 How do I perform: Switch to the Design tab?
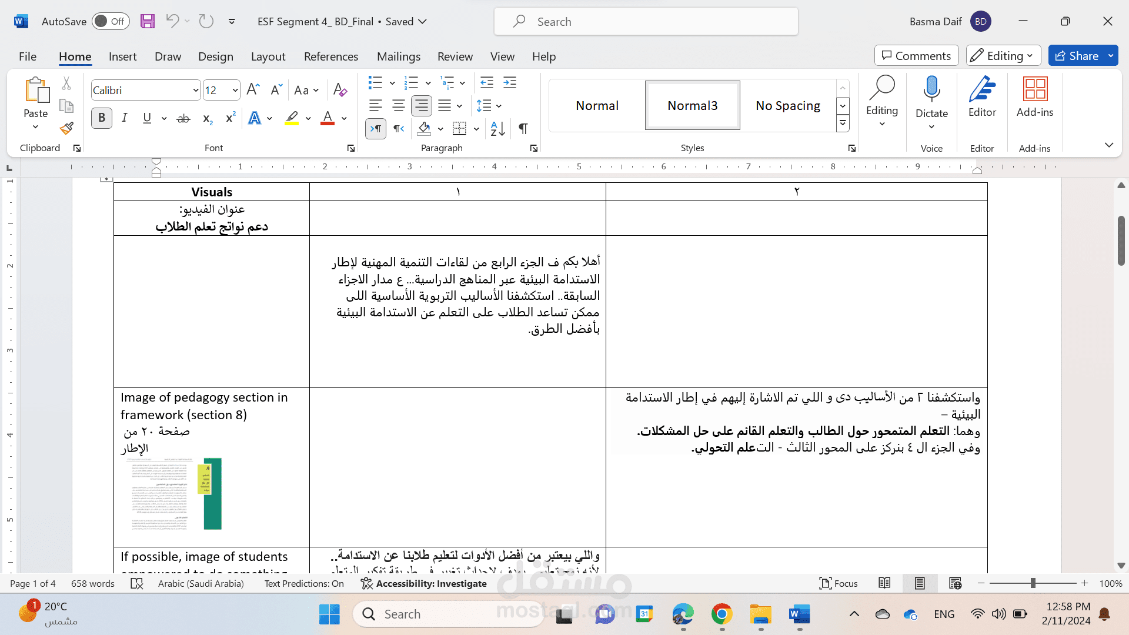(x=216, y=56)
